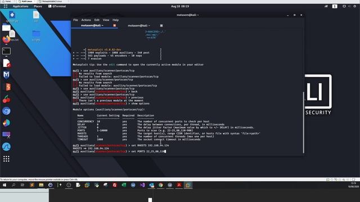This screenshot has width=360, height=202.
Task: Open power settings icon in top panel
Action: pyautogui.click(x=355, y=6)
